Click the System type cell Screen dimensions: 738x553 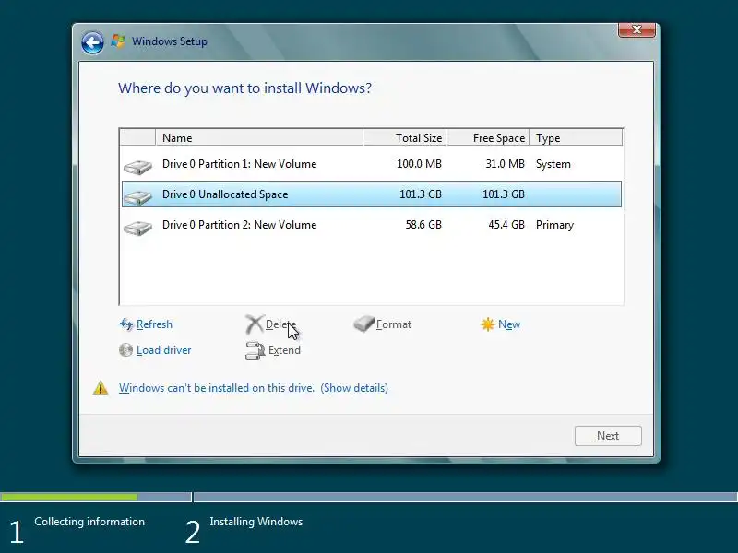tap(553, 164)
